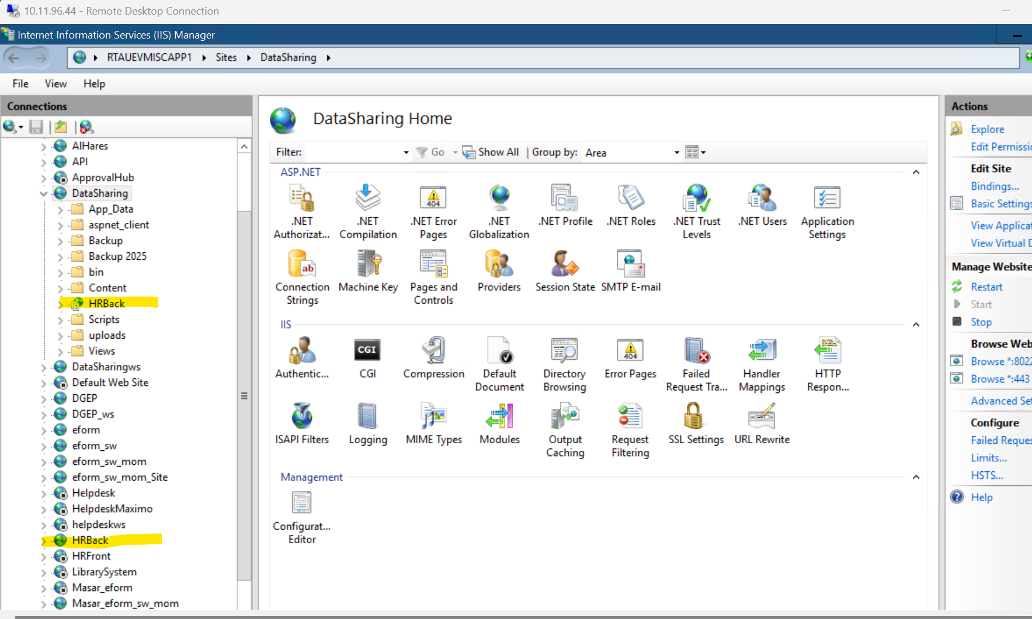Image resolution: width=1032 pixels, height=619 pixels.
Task: Open the View menu
Action: [x=55, y=84]
